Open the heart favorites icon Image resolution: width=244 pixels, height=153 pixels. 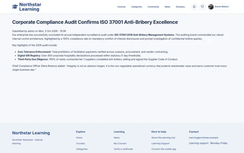tap(203, 7)
